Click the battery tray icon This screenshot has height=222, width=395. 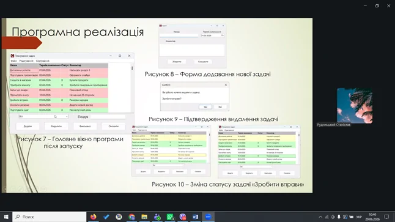tap(351, 216)
